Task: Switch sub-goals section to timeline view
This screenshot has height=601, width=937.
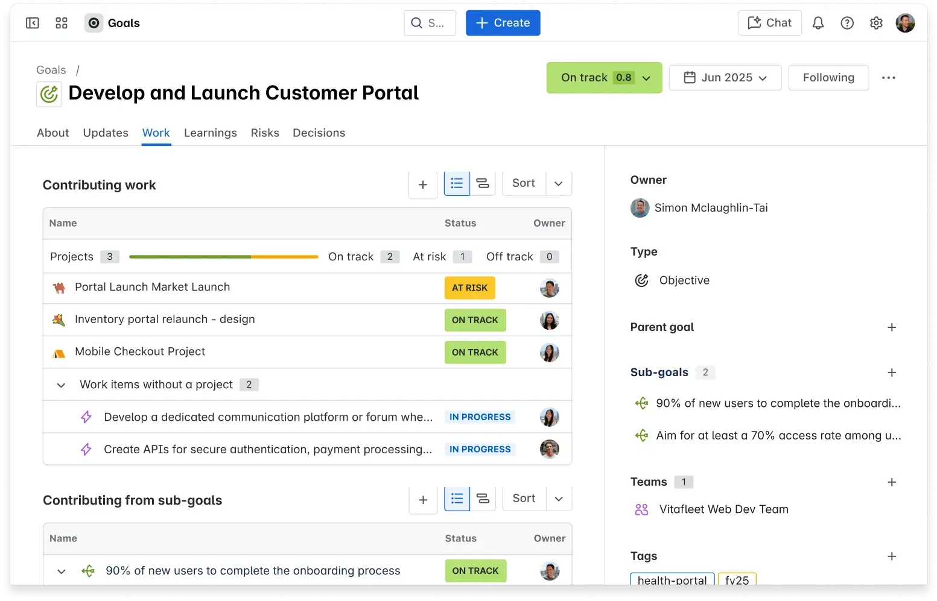Action: tap(483, 499)
